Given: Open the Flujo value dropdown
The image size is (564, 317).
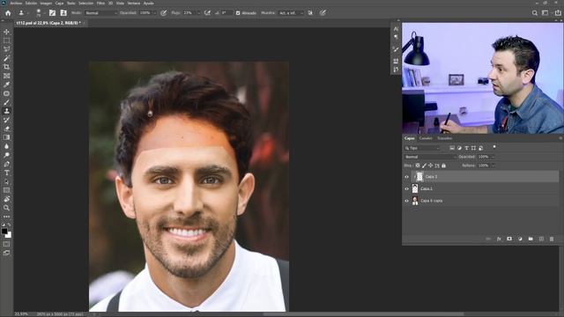Looking at the screenshot, I should 199,13.
